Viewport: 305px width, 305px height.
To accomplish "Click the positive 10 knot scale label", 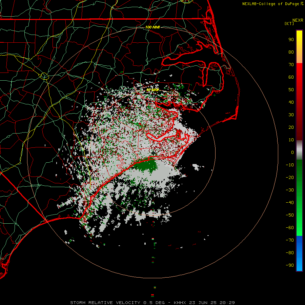I will coord(291,140).
